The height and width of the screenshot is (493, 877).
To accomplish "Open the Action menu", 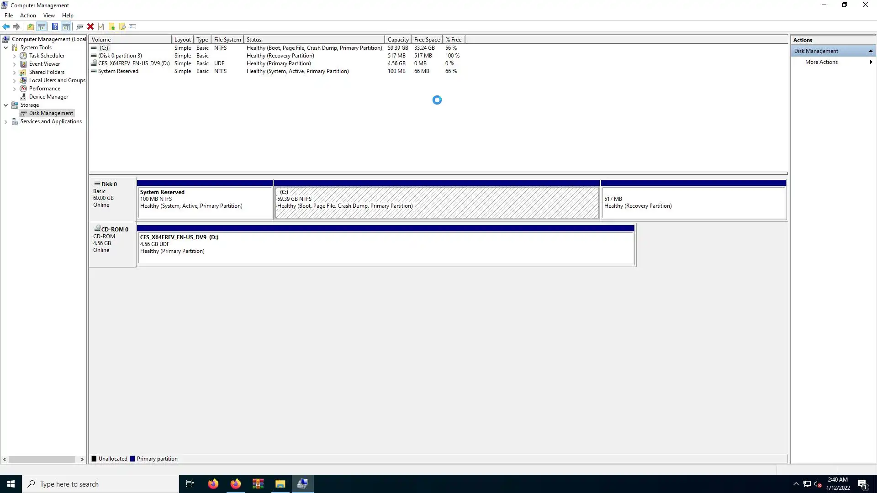I will point(28,16).
